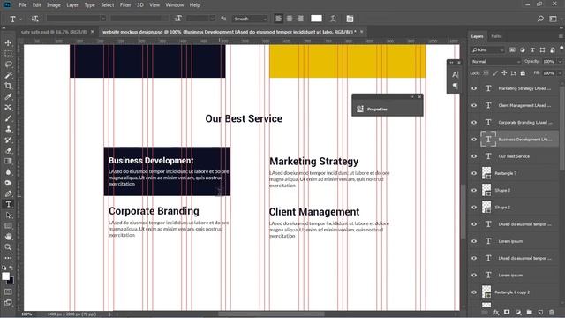Hide the Rectangle 6 copy 2 layer

click(474, 292)
